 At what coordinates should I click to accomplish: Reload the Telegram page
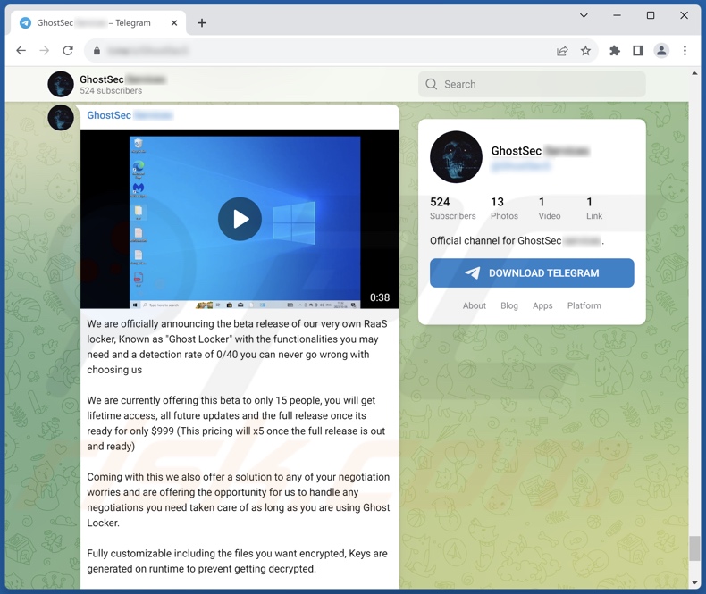click(x=68, y=50)
